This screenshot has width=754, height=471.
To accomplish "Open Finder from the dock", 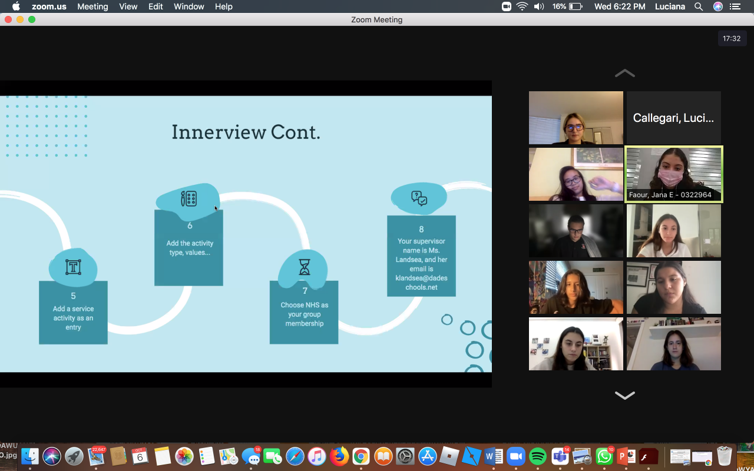I will 30,456.
